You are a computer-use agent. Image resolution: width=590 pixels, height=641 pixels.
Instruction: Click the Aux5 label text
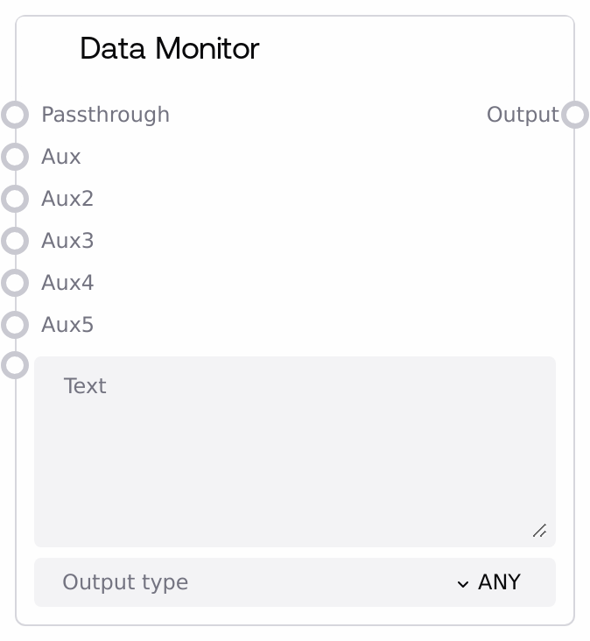[x=67, y=325]
